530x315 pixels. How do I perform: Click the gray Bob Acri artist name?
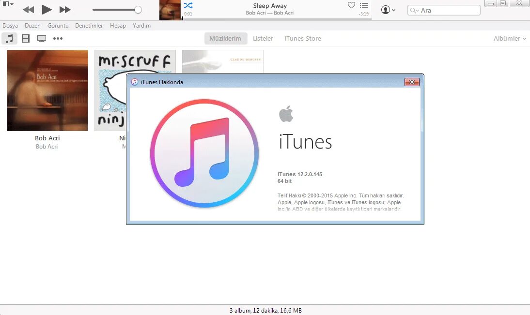47,147
